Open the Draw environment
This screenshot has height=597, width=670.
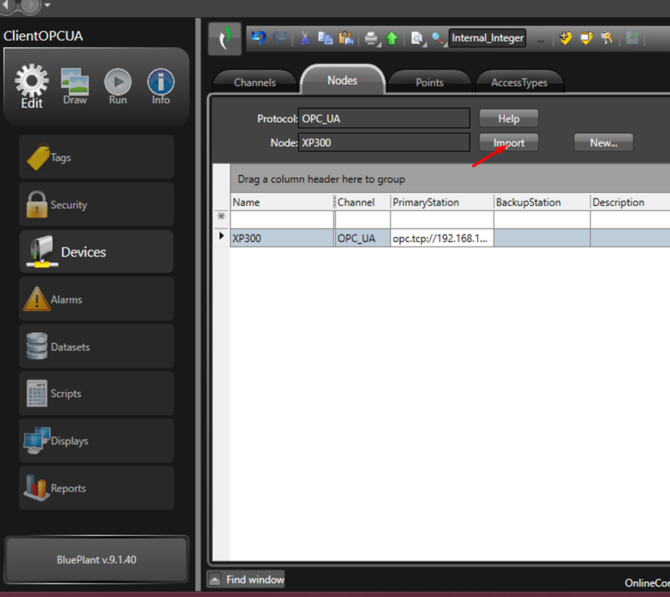tap(75, 86)
